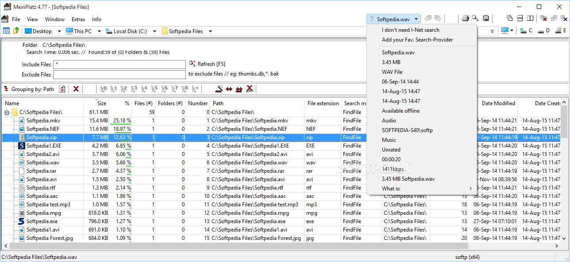Open the File menu

(x=16, y=19)
